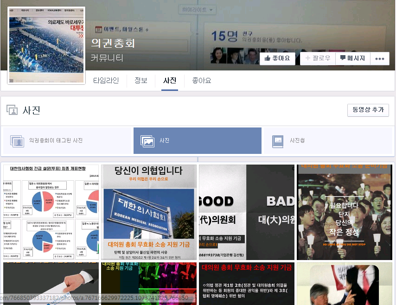The height and width of the screenshot is (305, 396).
Task: Show 의권총회이 태그된 사진 tab
Action: 67,140
